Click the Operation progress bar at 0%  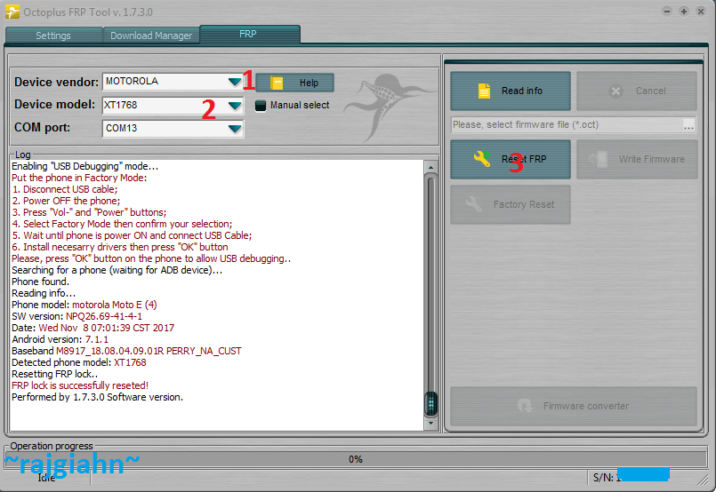355,459
